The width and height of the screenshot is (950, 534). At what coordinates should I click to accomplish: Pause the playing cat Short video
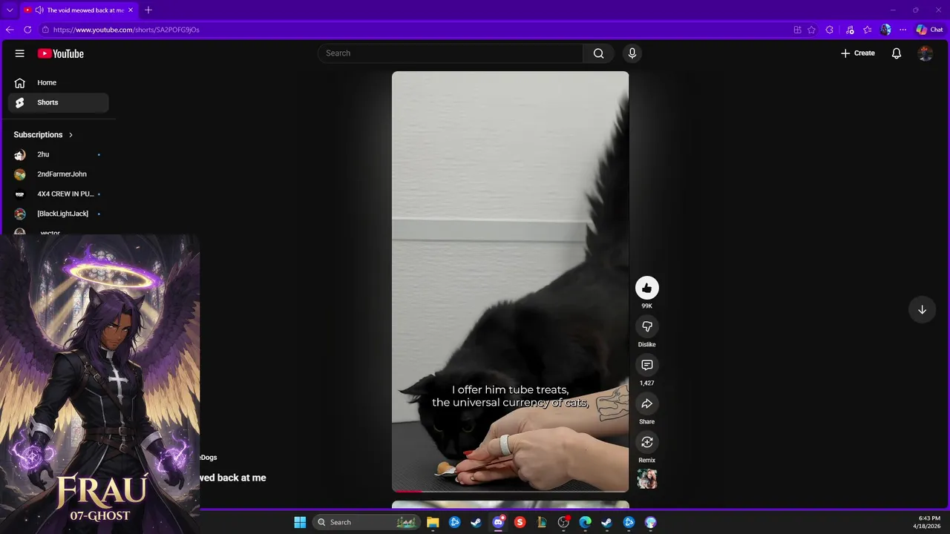(510, 282)
